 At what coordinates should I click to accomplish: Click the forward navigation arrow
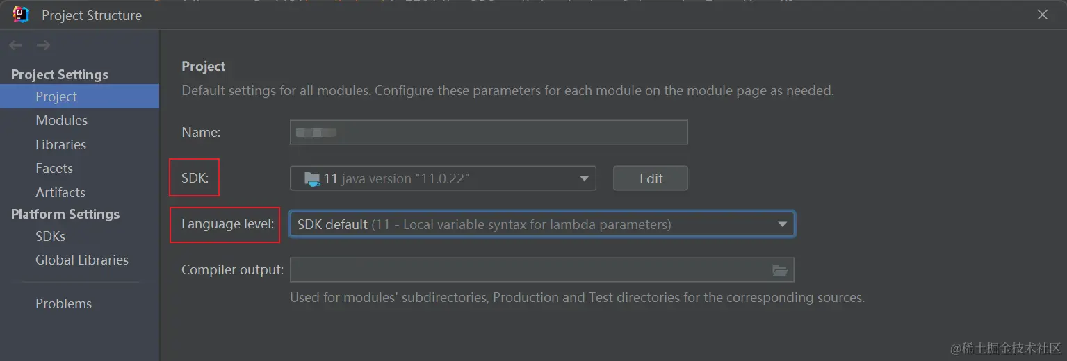[x=43, y=46]
